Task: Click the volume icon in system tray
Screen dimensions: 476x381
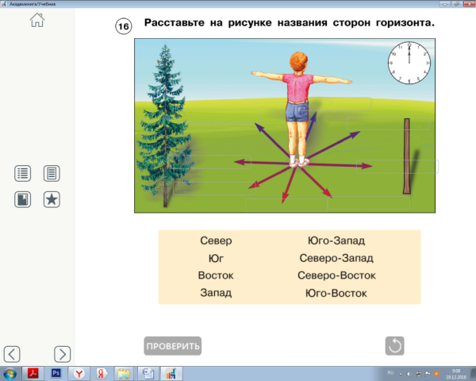Action: 409,374
